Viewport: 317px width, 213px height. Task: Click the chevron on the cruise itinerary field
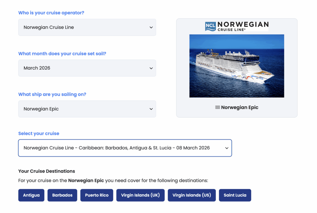click(x=227, y=148)
